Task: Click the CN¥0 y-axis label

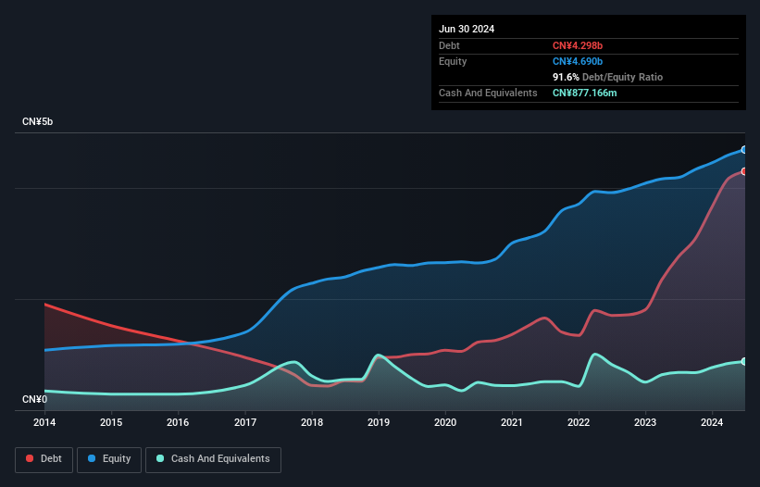Action: click(x=34, y=399)
